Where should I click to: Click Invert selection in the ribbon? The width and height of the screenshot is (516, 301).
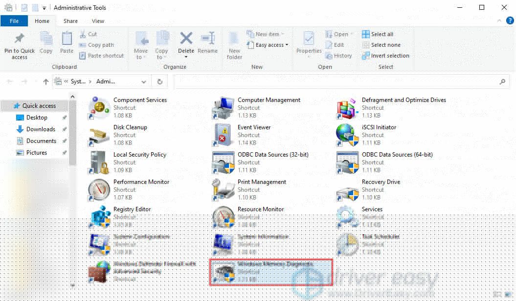point(385,56)
